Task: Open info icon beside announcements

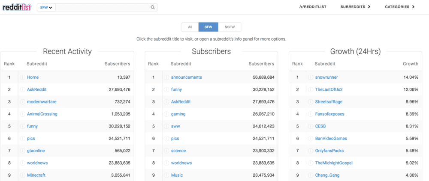Action: [x=166, y=77]
